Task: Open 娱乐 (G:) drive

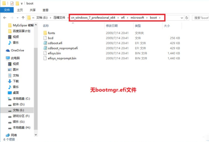Action: 16,122
